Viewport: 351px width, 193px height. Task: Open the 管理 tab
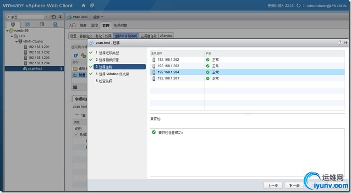(106, 25)
